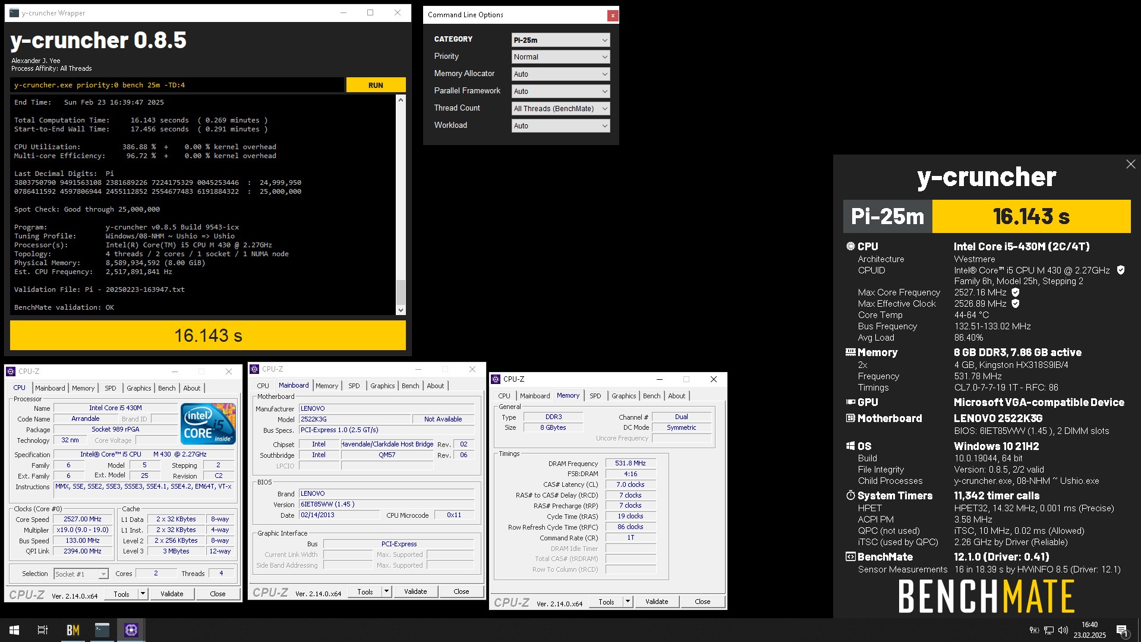Screen dimensions: 1141x642
Task: Select About tab in right CPU-Z window
Action: pos(676,396)
